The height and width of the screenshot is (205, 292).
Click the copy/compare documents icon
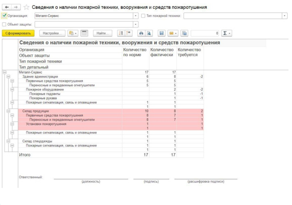(184, 33)
